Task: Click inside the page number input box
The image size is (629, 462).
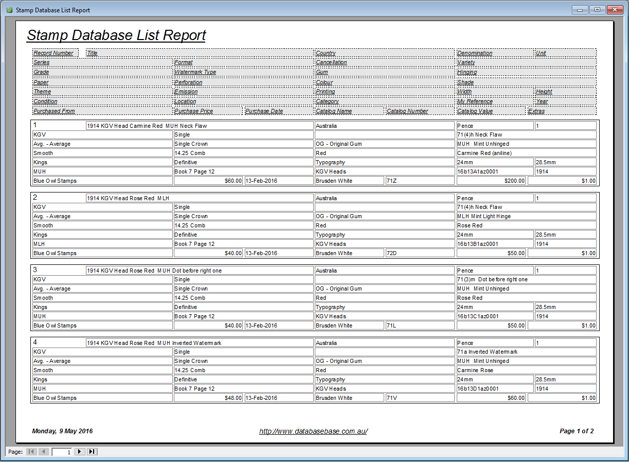Action: 62,452
